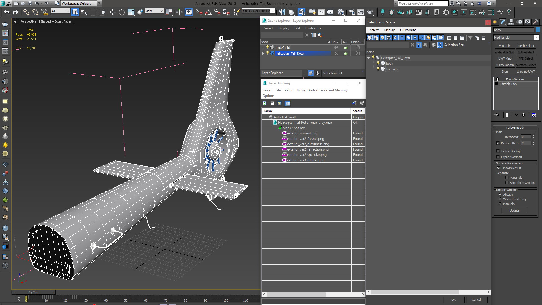Image resolution: width=542 pixels, height=305 pixels.
Task: Open Bitmap Performance and Memory menu
Action: click(x=322, y=90)
